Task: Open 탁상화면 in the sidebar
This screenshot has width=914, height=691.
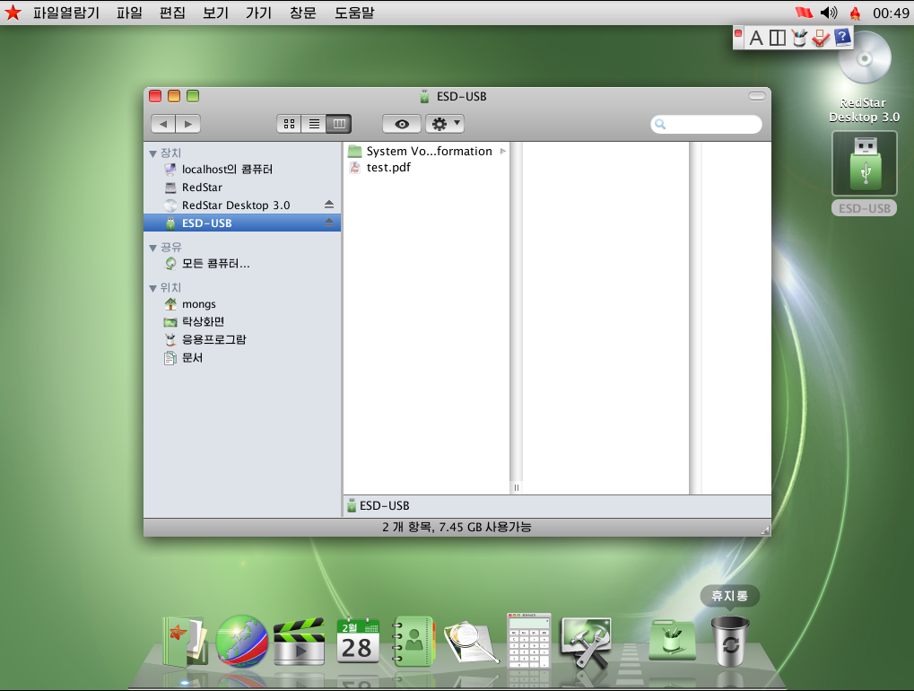Action: click(242, 321)
